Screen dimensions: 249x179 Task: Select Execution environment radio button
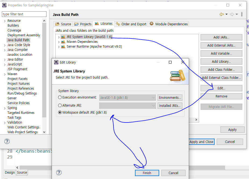pos(60,97)
